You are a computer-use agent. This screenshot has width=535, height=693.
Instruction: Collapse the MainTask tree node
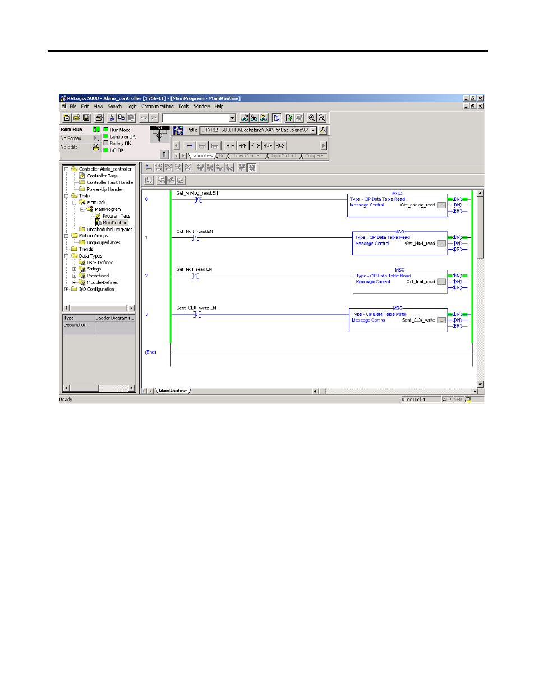74,203
